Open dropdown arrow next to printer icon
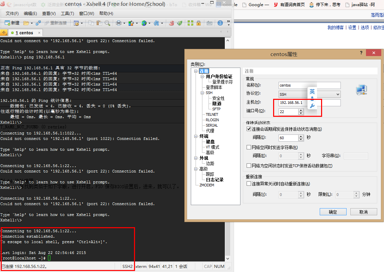384x272 pixels. point(124,23)
